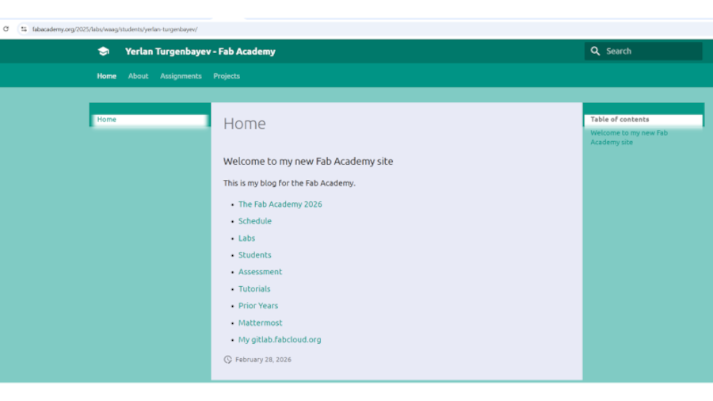Viewport: 713px width, 401px height.
Task: Open the Students link
Action: click(x=254, y=255)
